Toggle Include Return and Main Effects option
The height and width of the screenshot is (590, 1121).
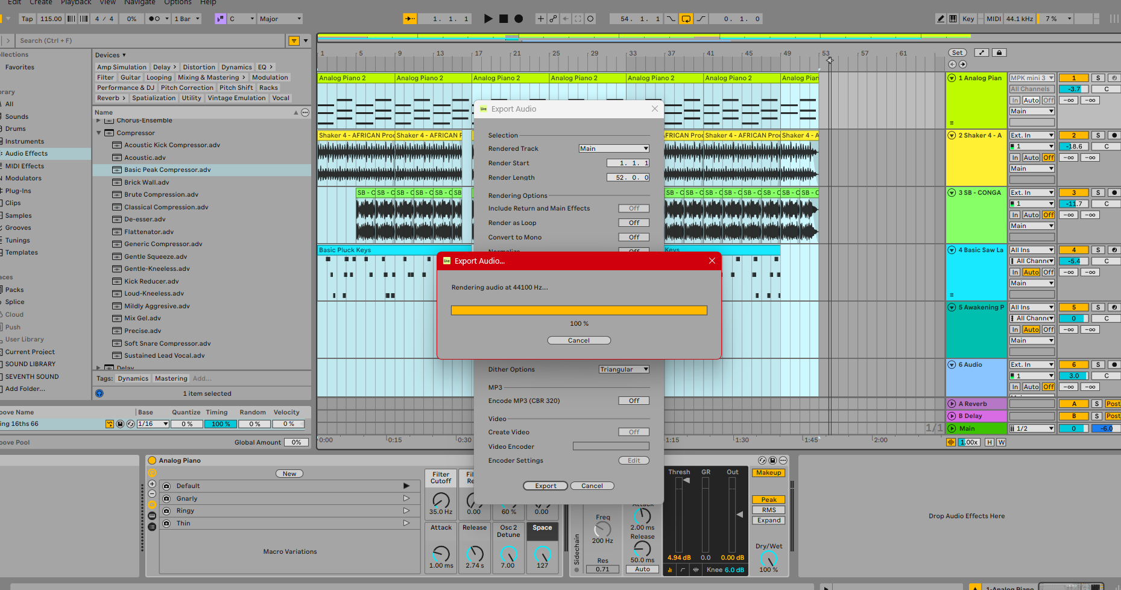click(634, 208)
